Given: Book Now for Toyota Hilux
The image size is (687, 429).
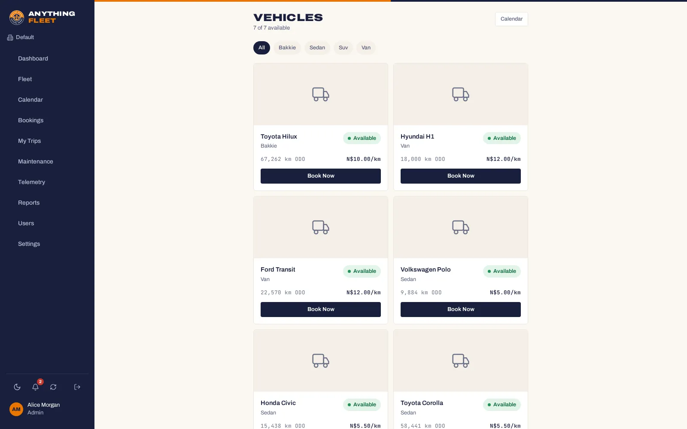Looking at the screenshot, I should click(x=321, y=176).
